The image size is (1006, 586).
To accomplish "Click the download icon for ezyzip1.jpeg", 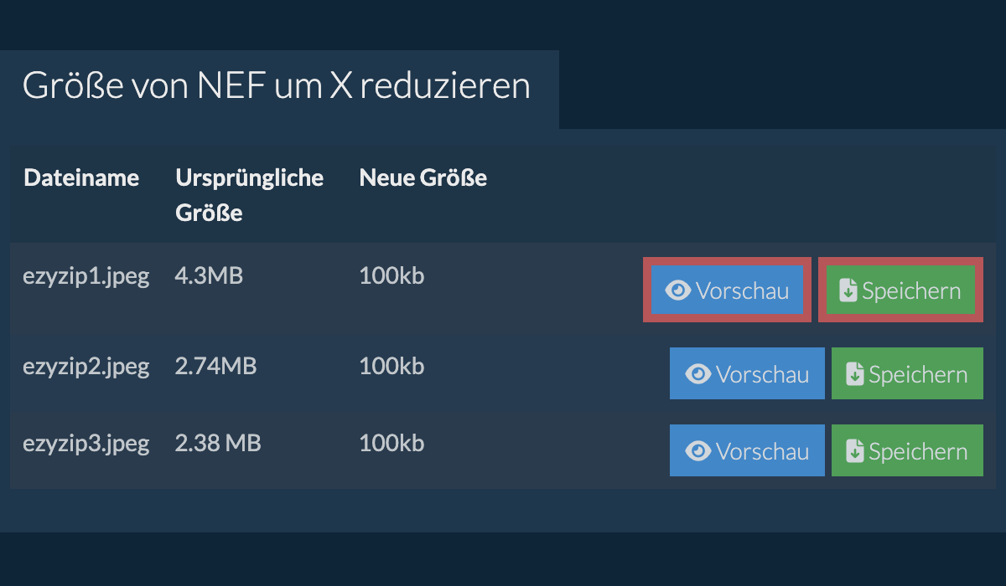I will [x=848, y=290].
